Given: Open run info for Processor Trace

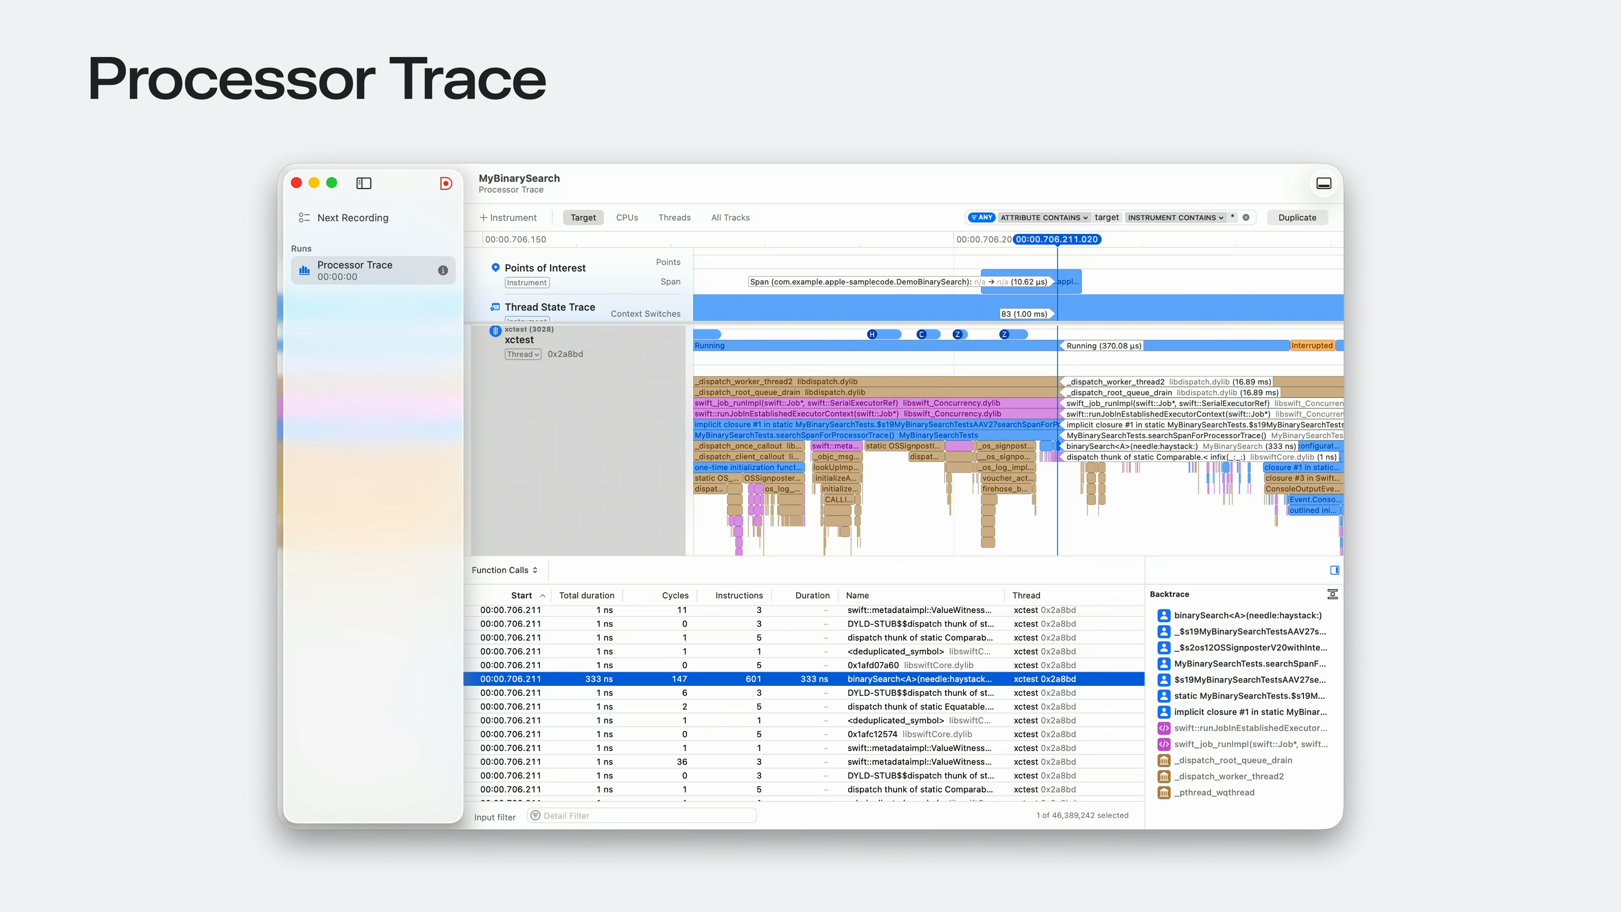Looking at the screenshot, I should tap(443, 270).
